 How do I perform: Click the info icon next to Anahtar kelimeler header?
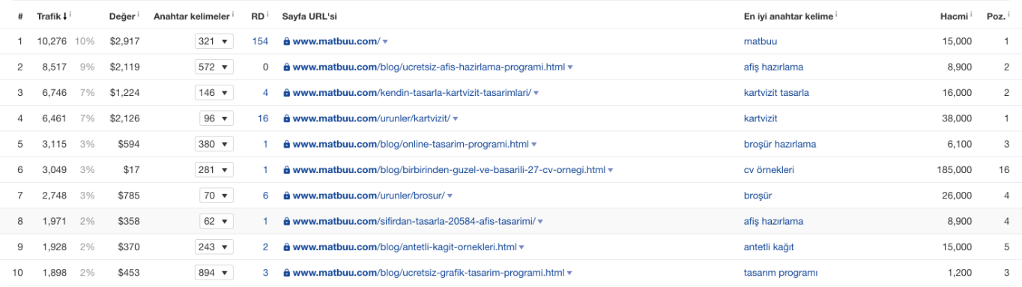233,14
